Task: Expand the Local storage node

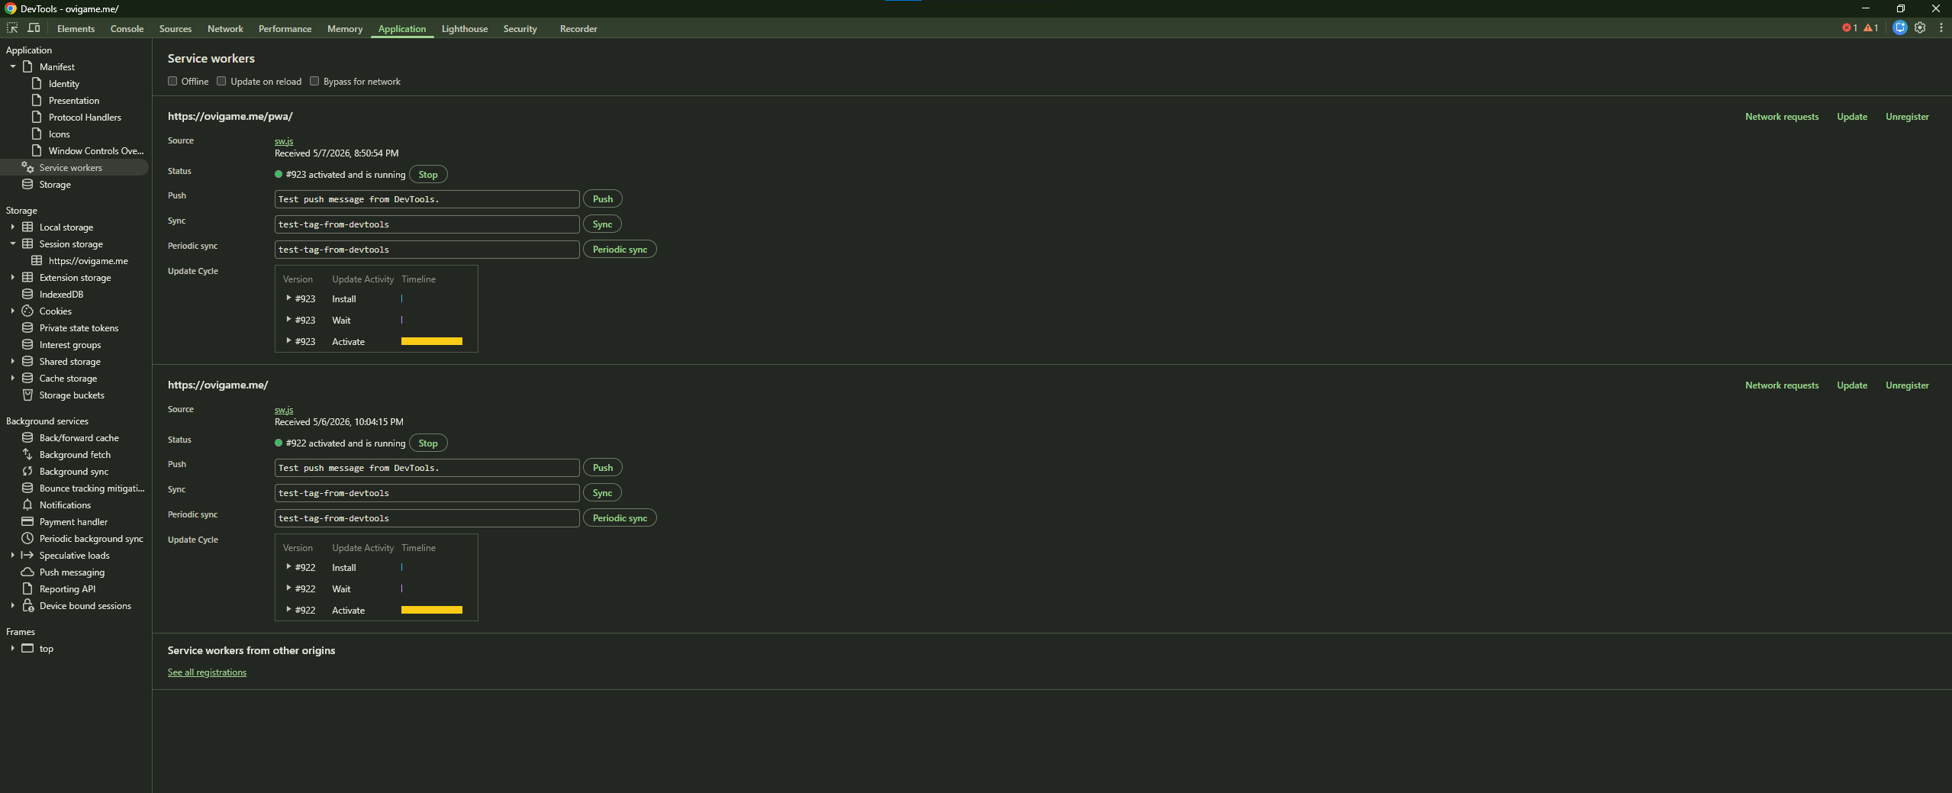Action: click(13, 227)
